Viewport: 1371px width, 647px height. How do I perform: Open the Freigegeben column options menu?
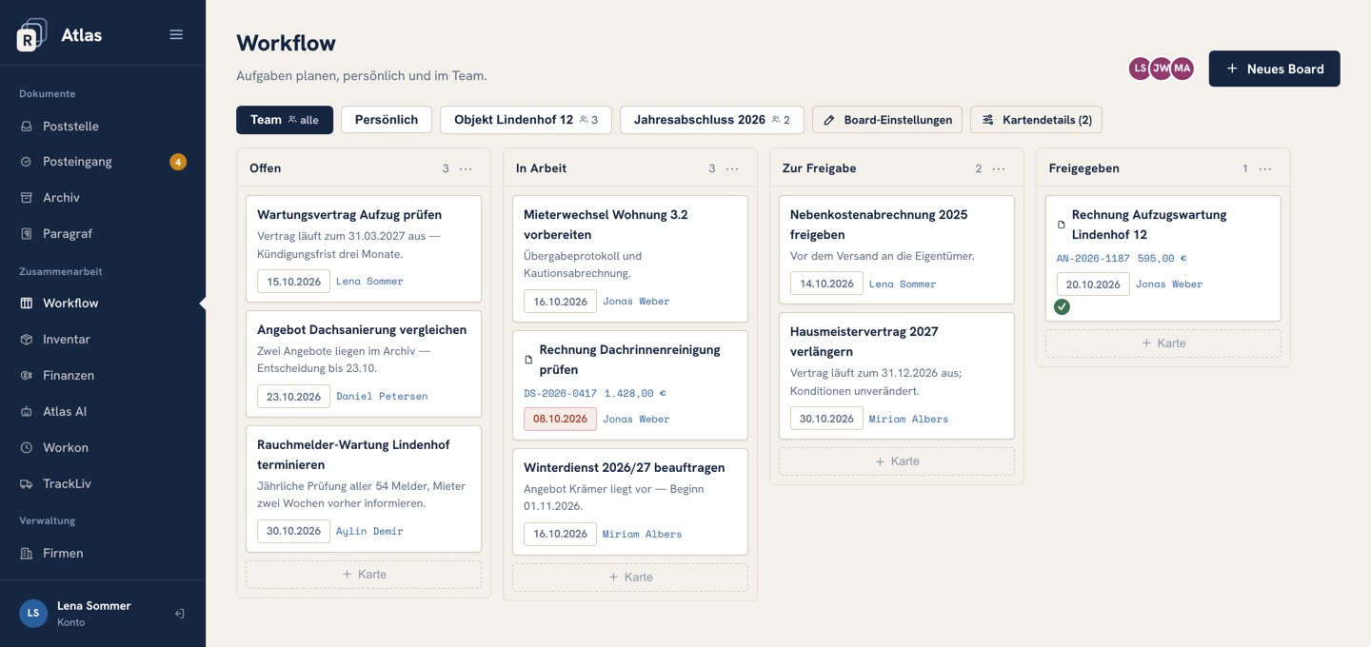1265,168
